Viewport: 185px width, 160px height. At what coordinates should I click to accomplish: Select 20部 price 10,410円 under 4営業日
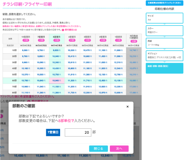[72, 56]
